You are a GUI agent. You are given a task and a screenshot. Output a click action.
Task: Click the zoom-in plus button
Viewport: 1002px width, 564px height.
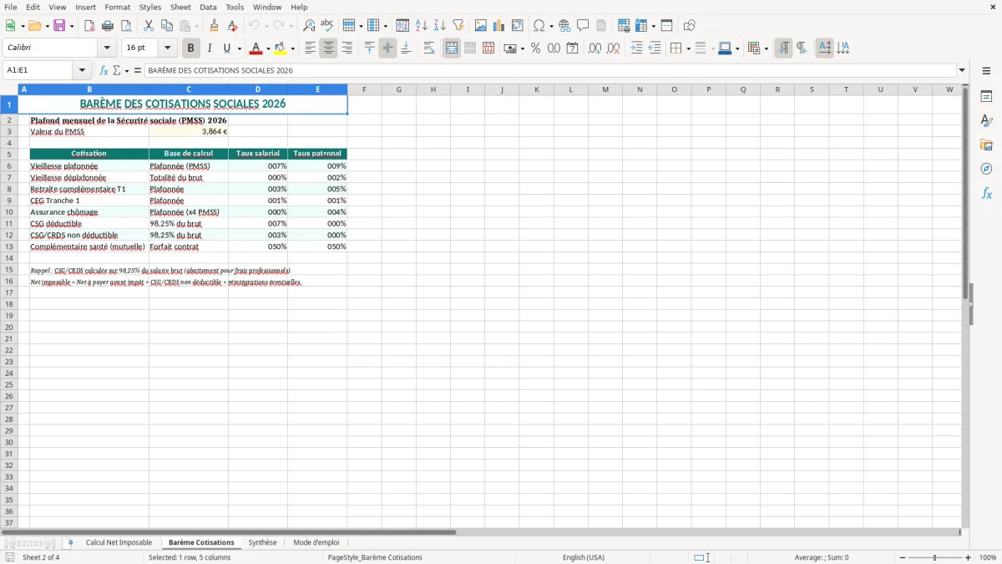point(969,557)
